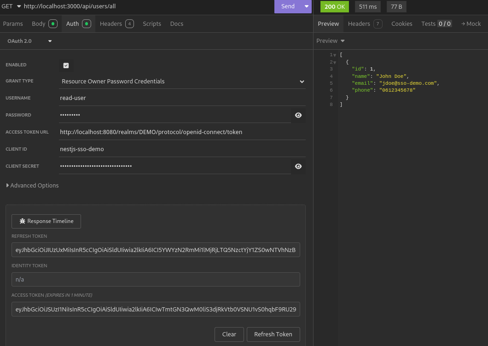
Task: Toggle the Enabled checkbox
Action: 66,65
